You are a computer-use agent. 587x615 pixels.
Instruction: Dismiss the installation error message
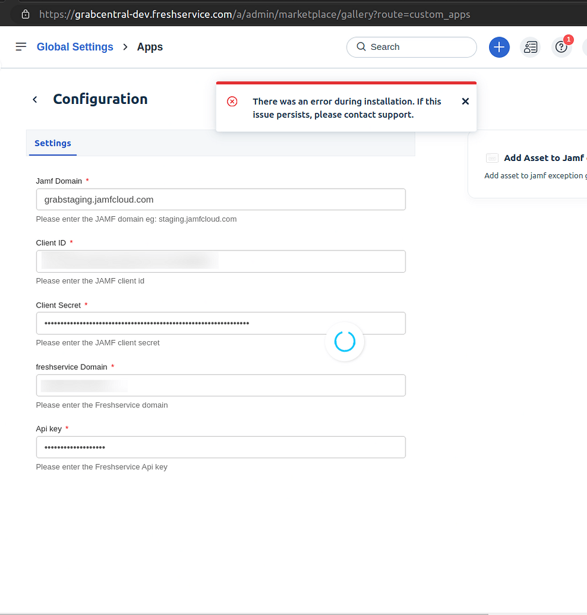pyautogui.click(x=465, y=101)
